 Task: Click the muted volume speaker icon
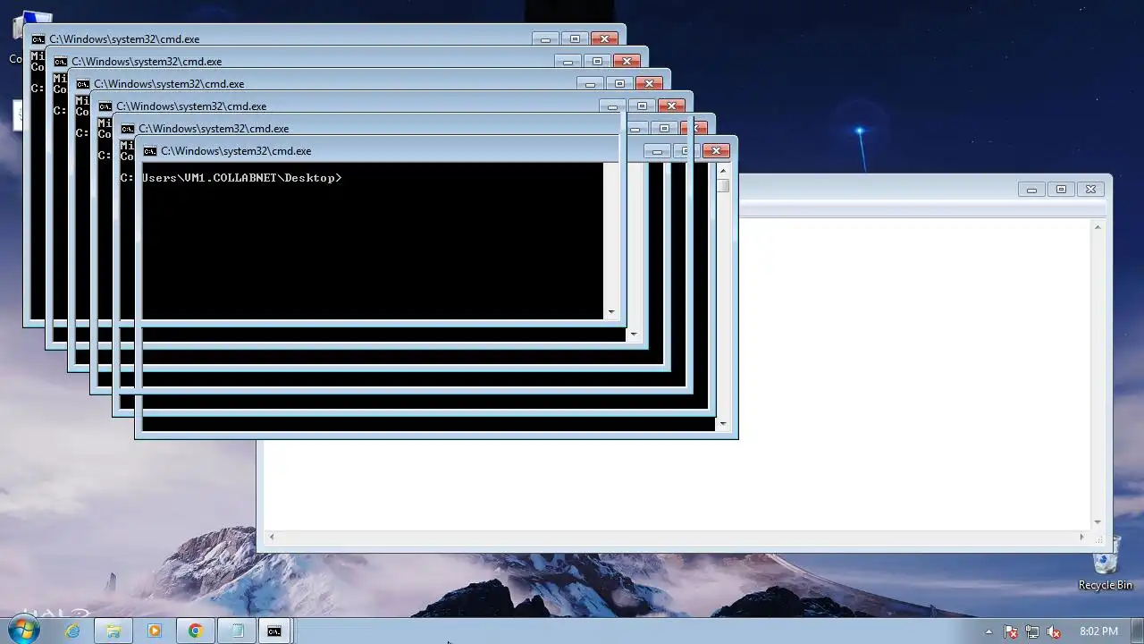1054,631
